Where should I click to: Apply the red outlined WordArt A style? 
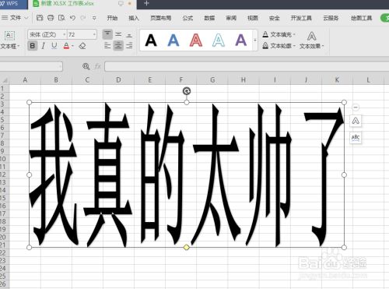coord(196,41)
